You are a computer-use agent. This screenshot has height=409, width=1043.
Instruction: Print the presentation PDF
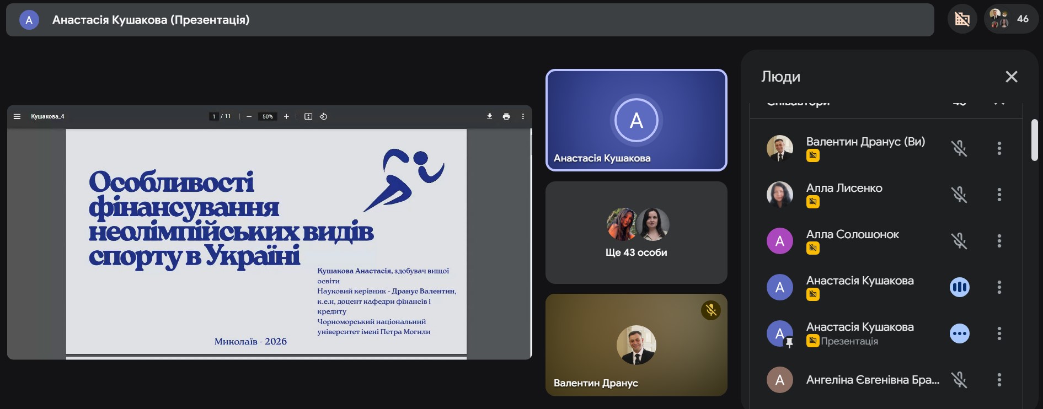[506, 116]
